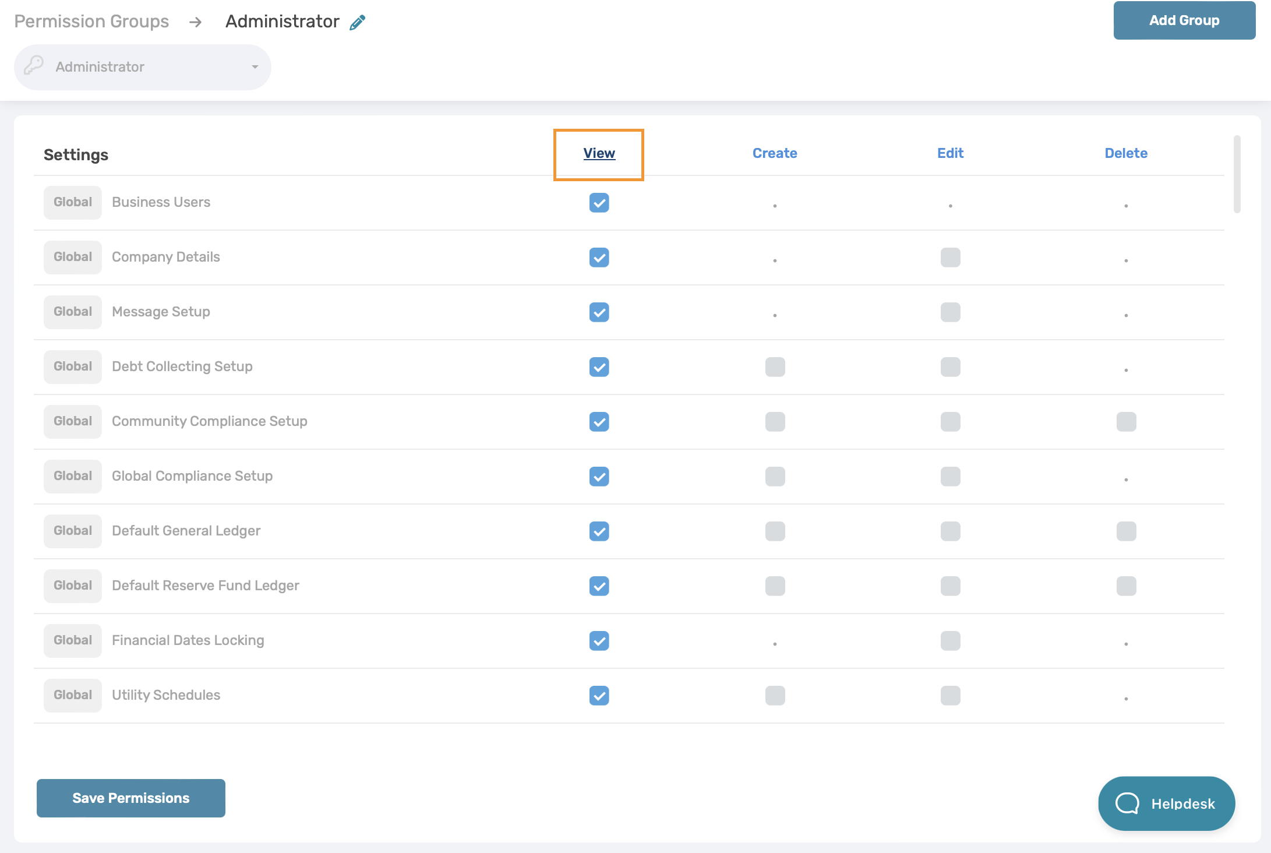Toggle Edit for Financial Dates Locking
This screenshot has width=1271, height=853.
(950, 641)
